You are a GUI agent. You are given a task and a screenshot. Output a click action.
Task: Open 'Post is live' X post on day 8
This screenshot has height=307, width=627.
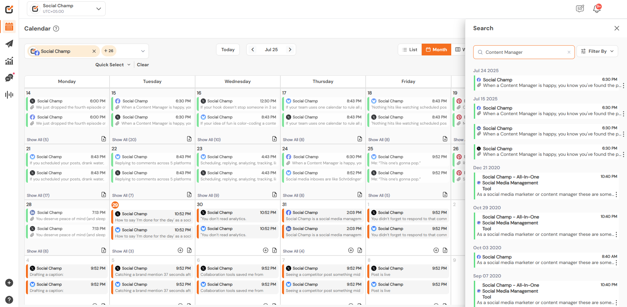click(408, 271)
